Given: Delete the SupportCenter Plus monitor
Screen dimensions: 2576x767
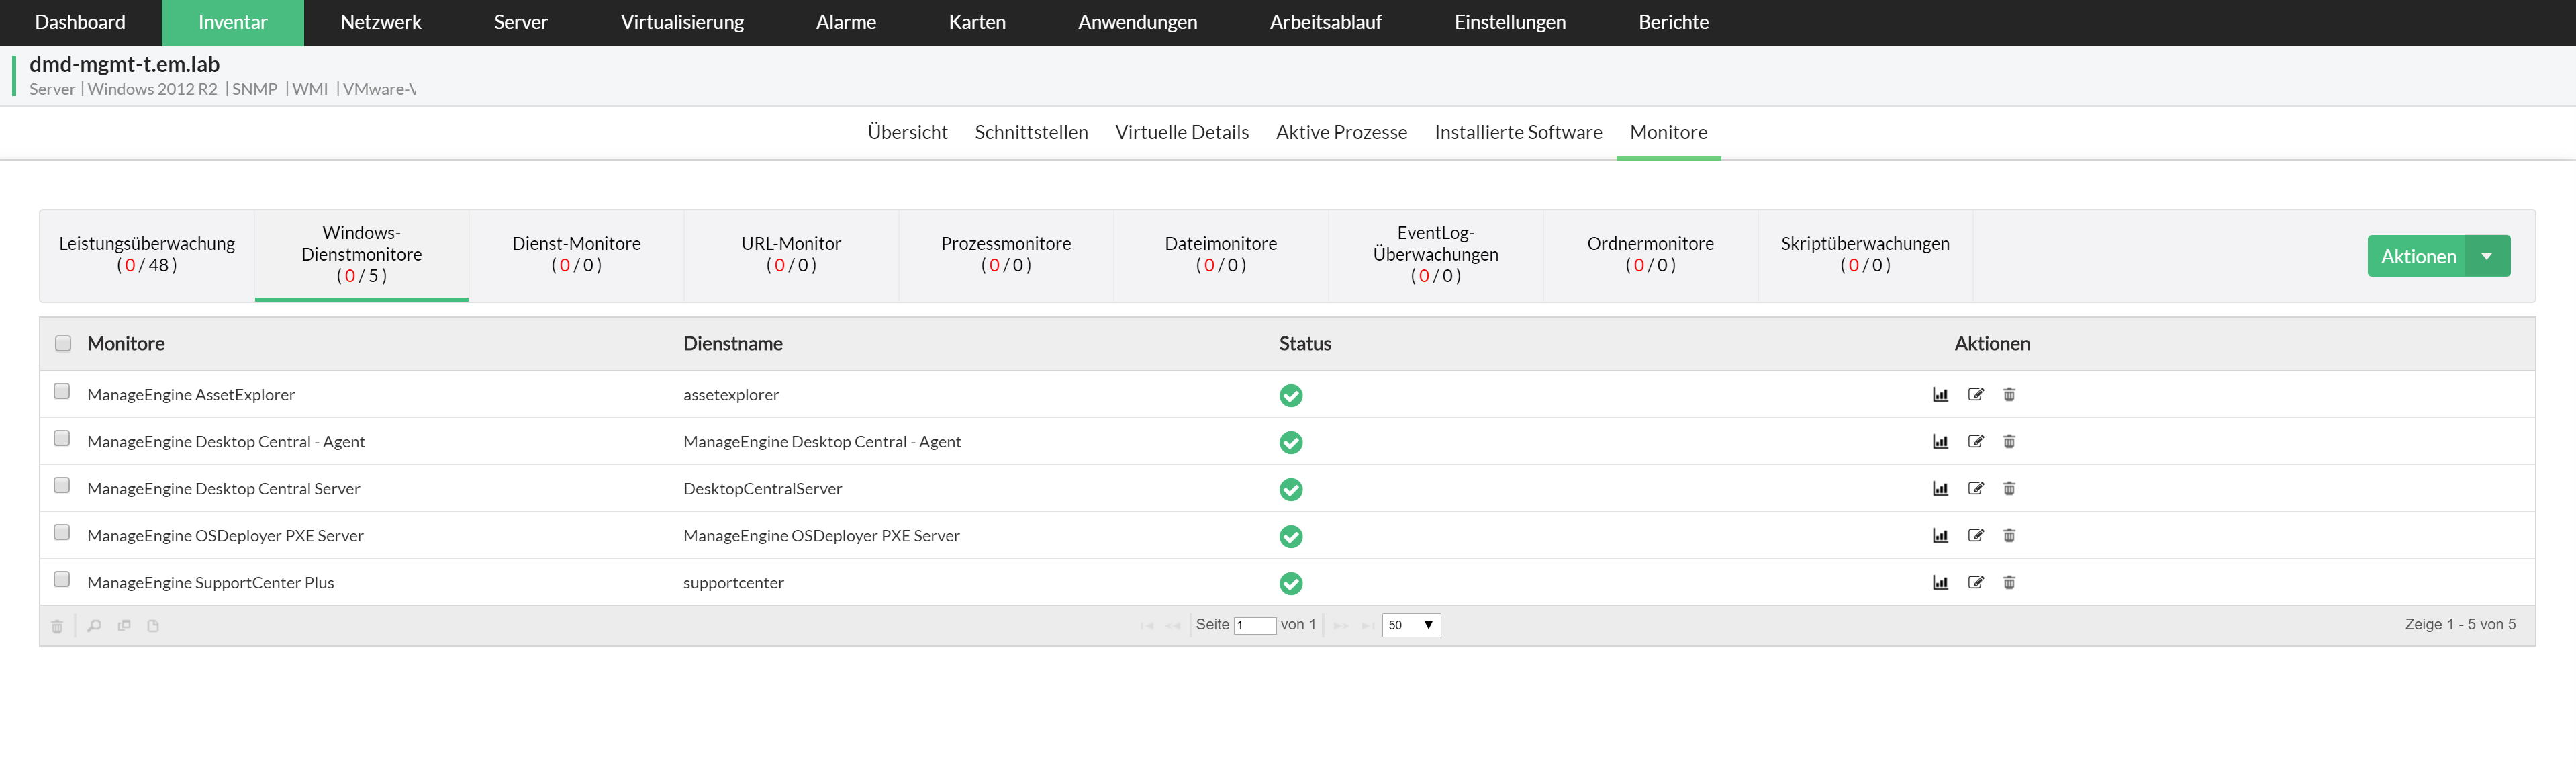Looking at the screenshot, I should [x=2009, y=582].
